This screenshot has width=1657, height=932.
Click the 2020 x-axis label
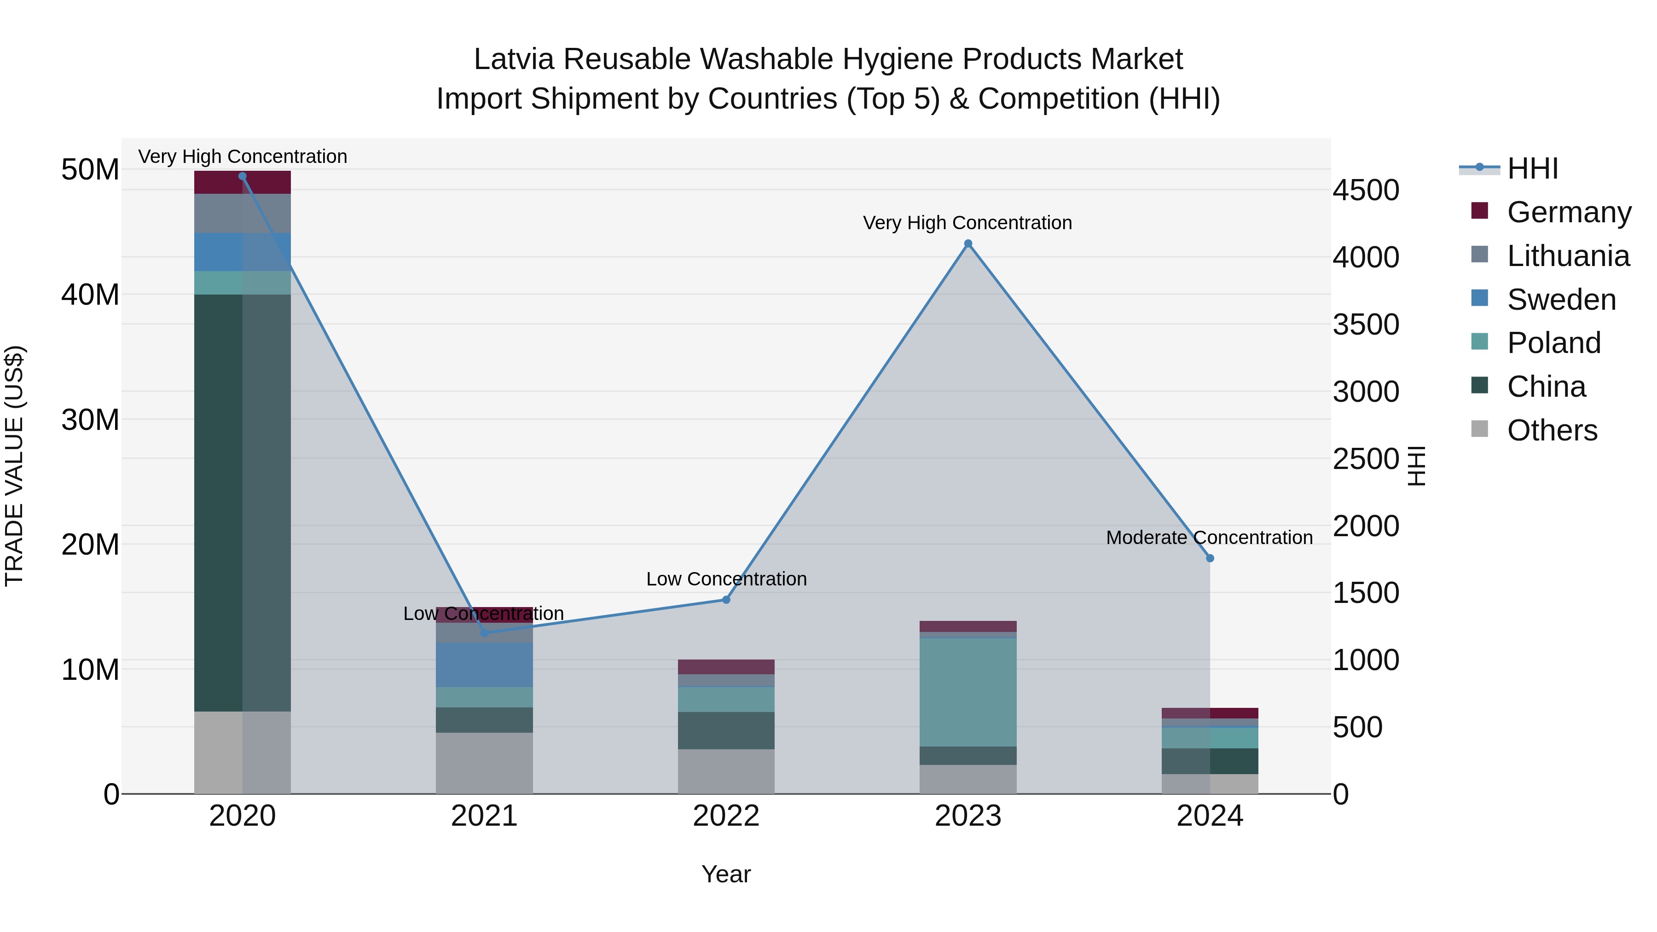243,816
